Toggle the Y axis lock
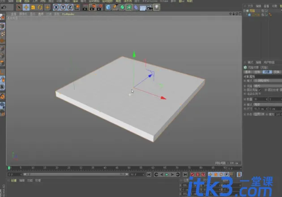This screenshot has height=197, width=282. point(63,7)
